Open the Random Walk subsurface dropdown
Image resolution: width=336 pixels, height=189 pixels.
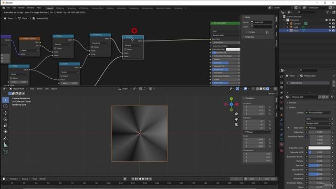tap(318, 123)
